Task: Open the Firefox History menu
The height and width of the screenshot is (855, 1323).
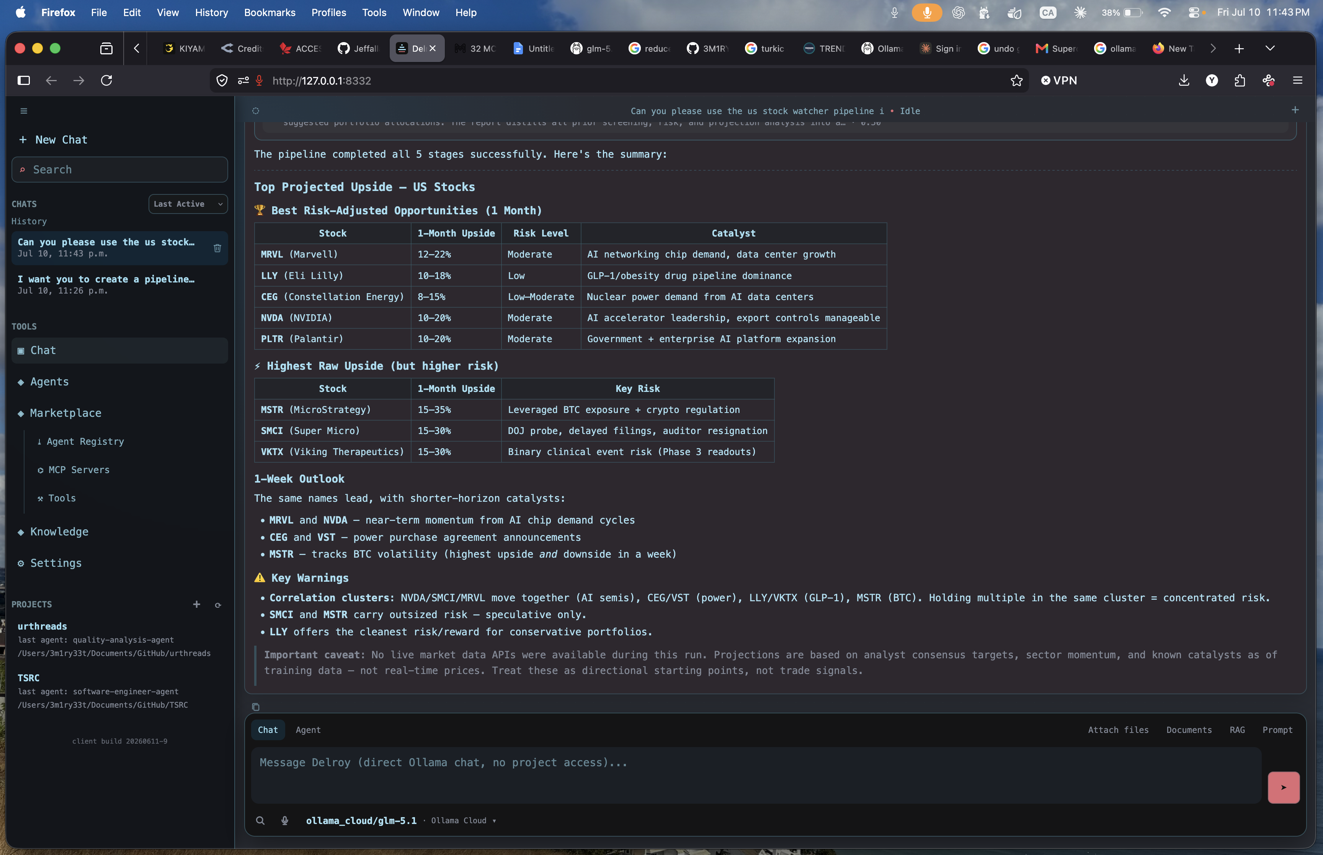Action: click(x=211, y=12)
